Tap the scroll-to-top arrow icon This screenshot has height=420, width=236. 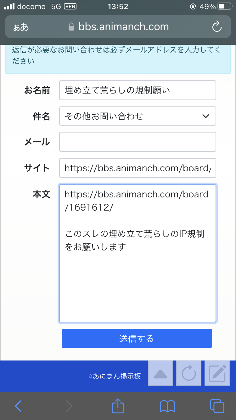160,373
